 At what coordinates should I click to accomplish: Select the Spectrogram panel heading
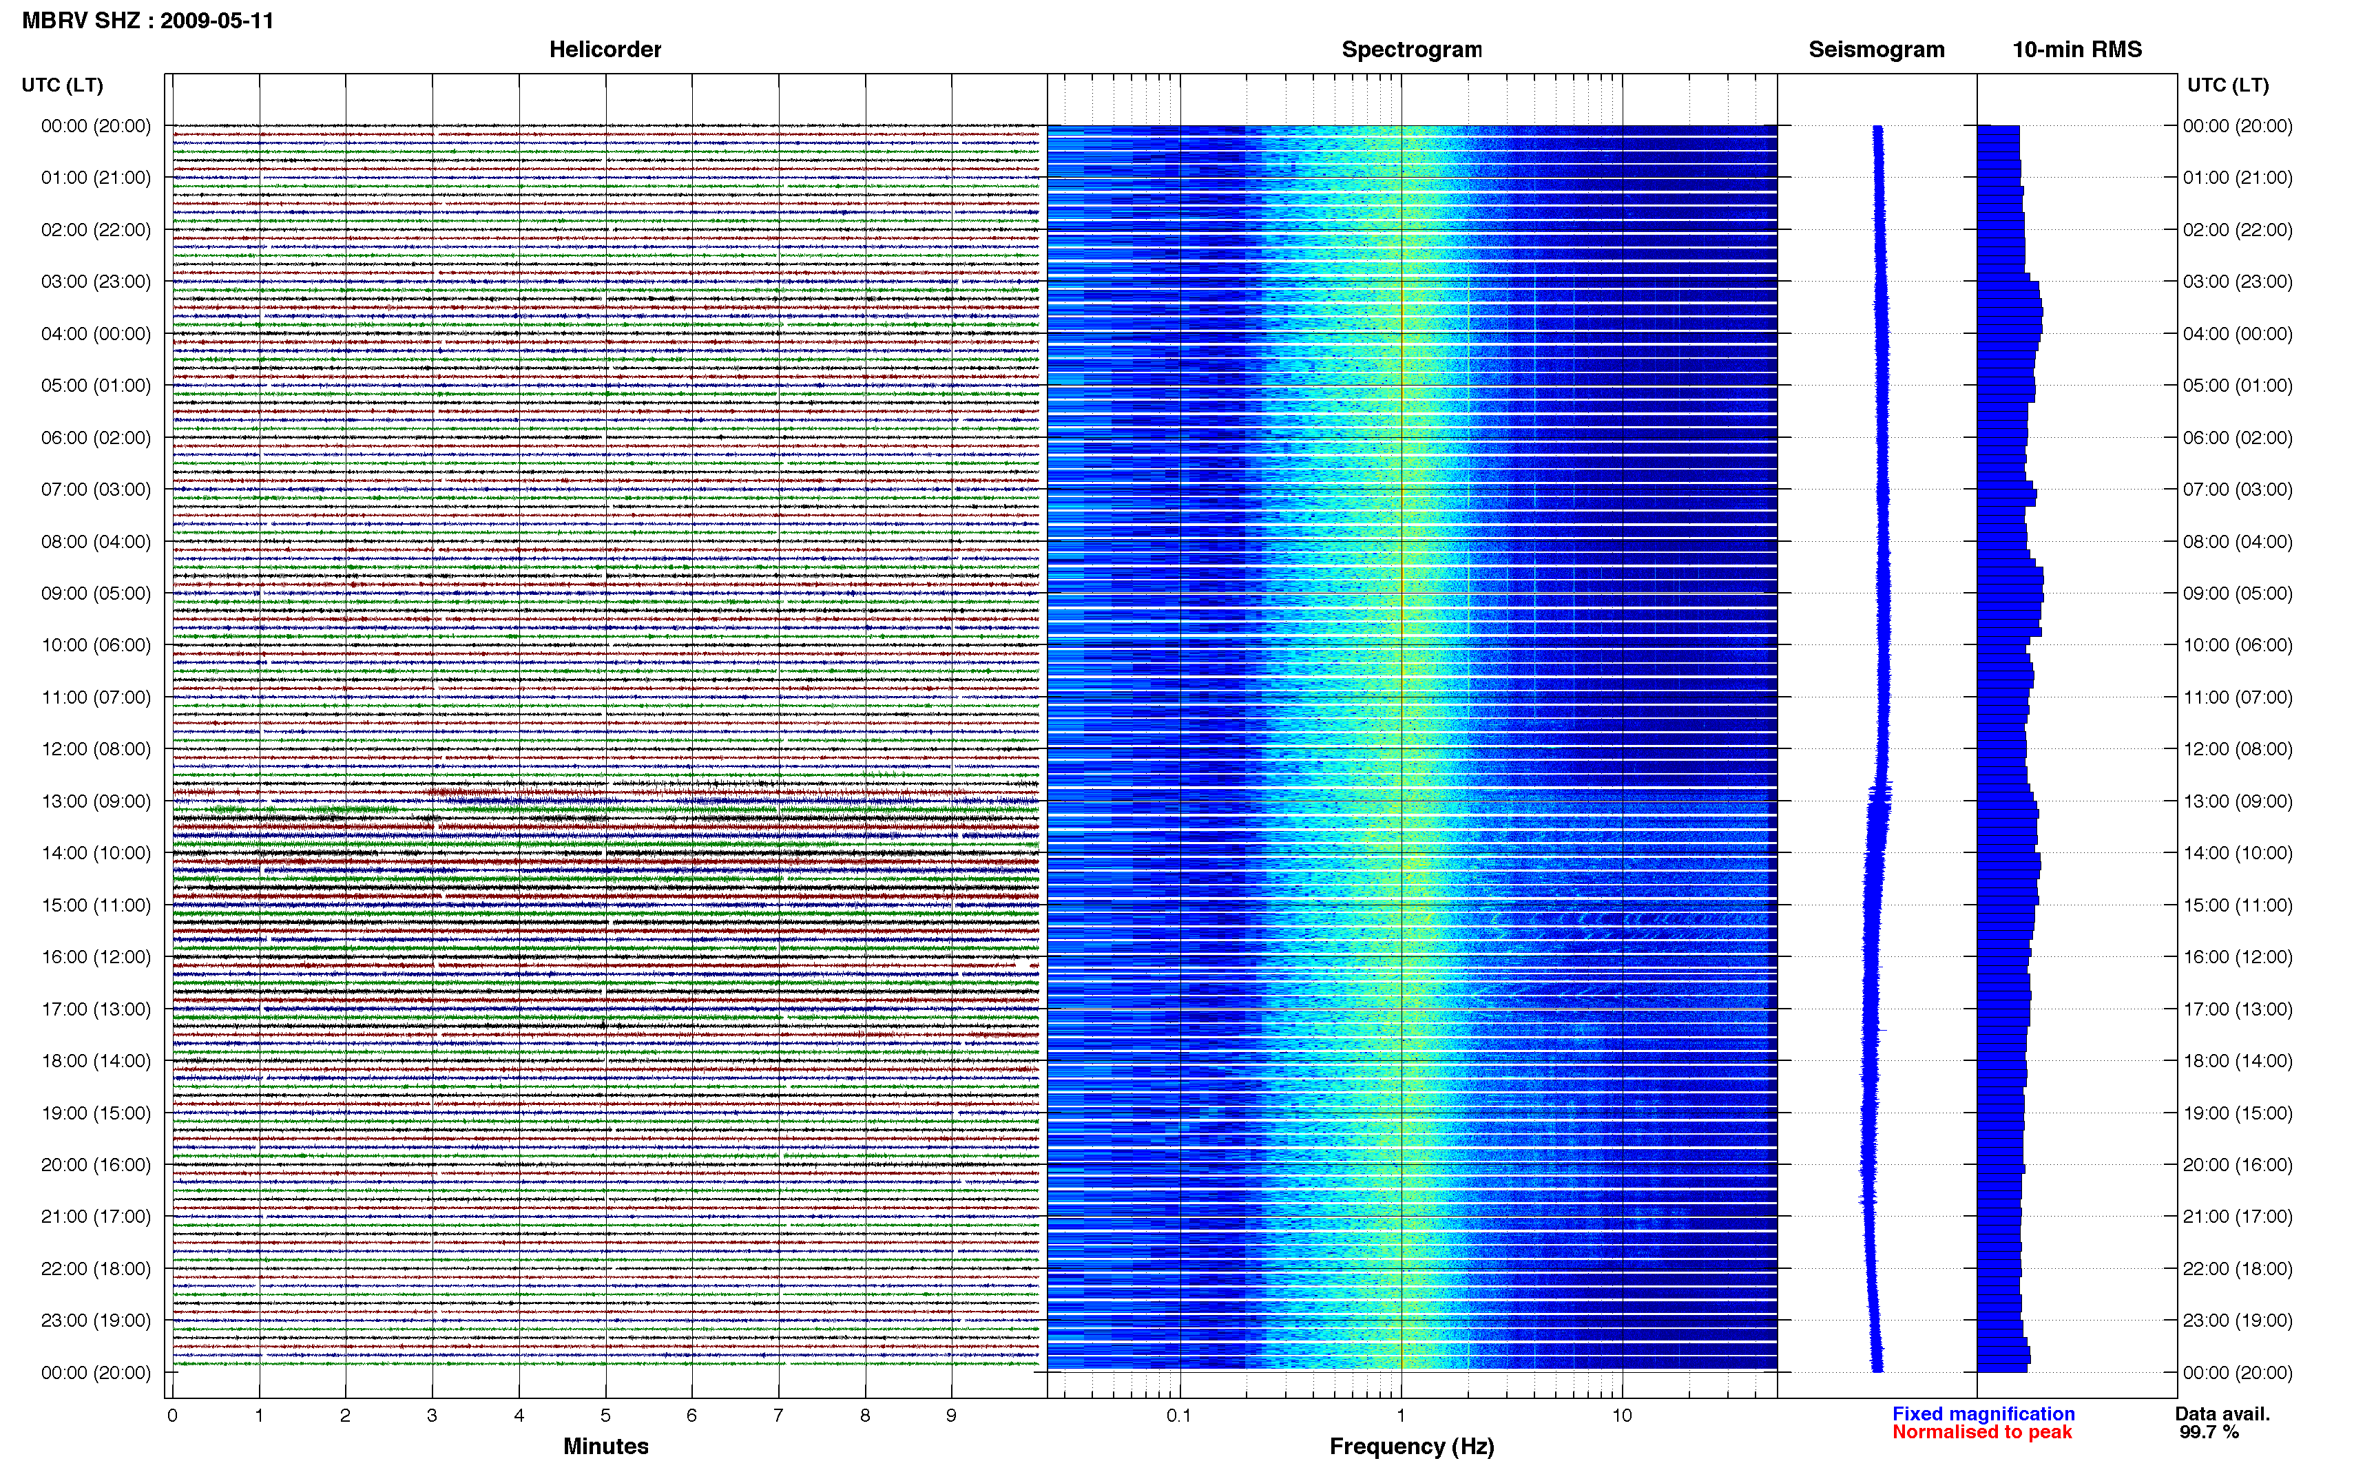pyautogui.click(x=1412, y=50)
